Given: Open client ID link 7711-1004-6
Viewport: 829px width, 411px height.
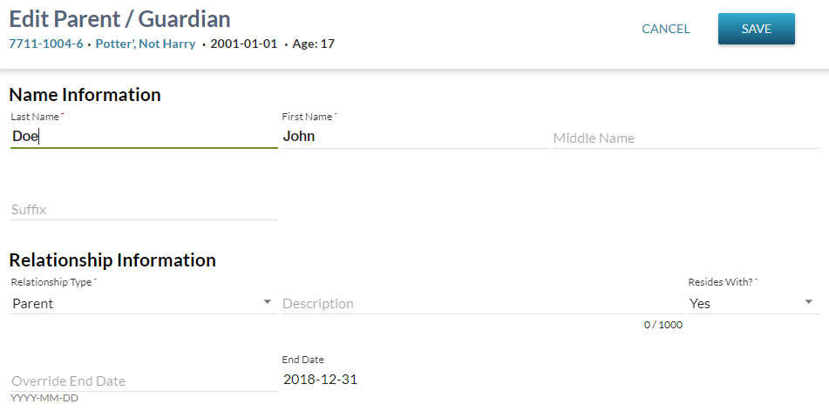Looking at the screenshot, I should coord(46,44).
